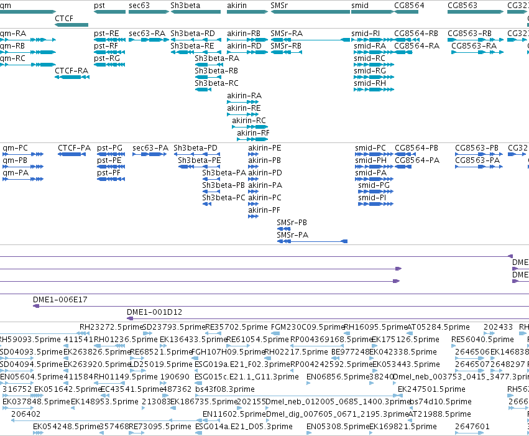Click EST label EN05308.5prime
This screenshot has width=529, height=436.
pos(338,427)
